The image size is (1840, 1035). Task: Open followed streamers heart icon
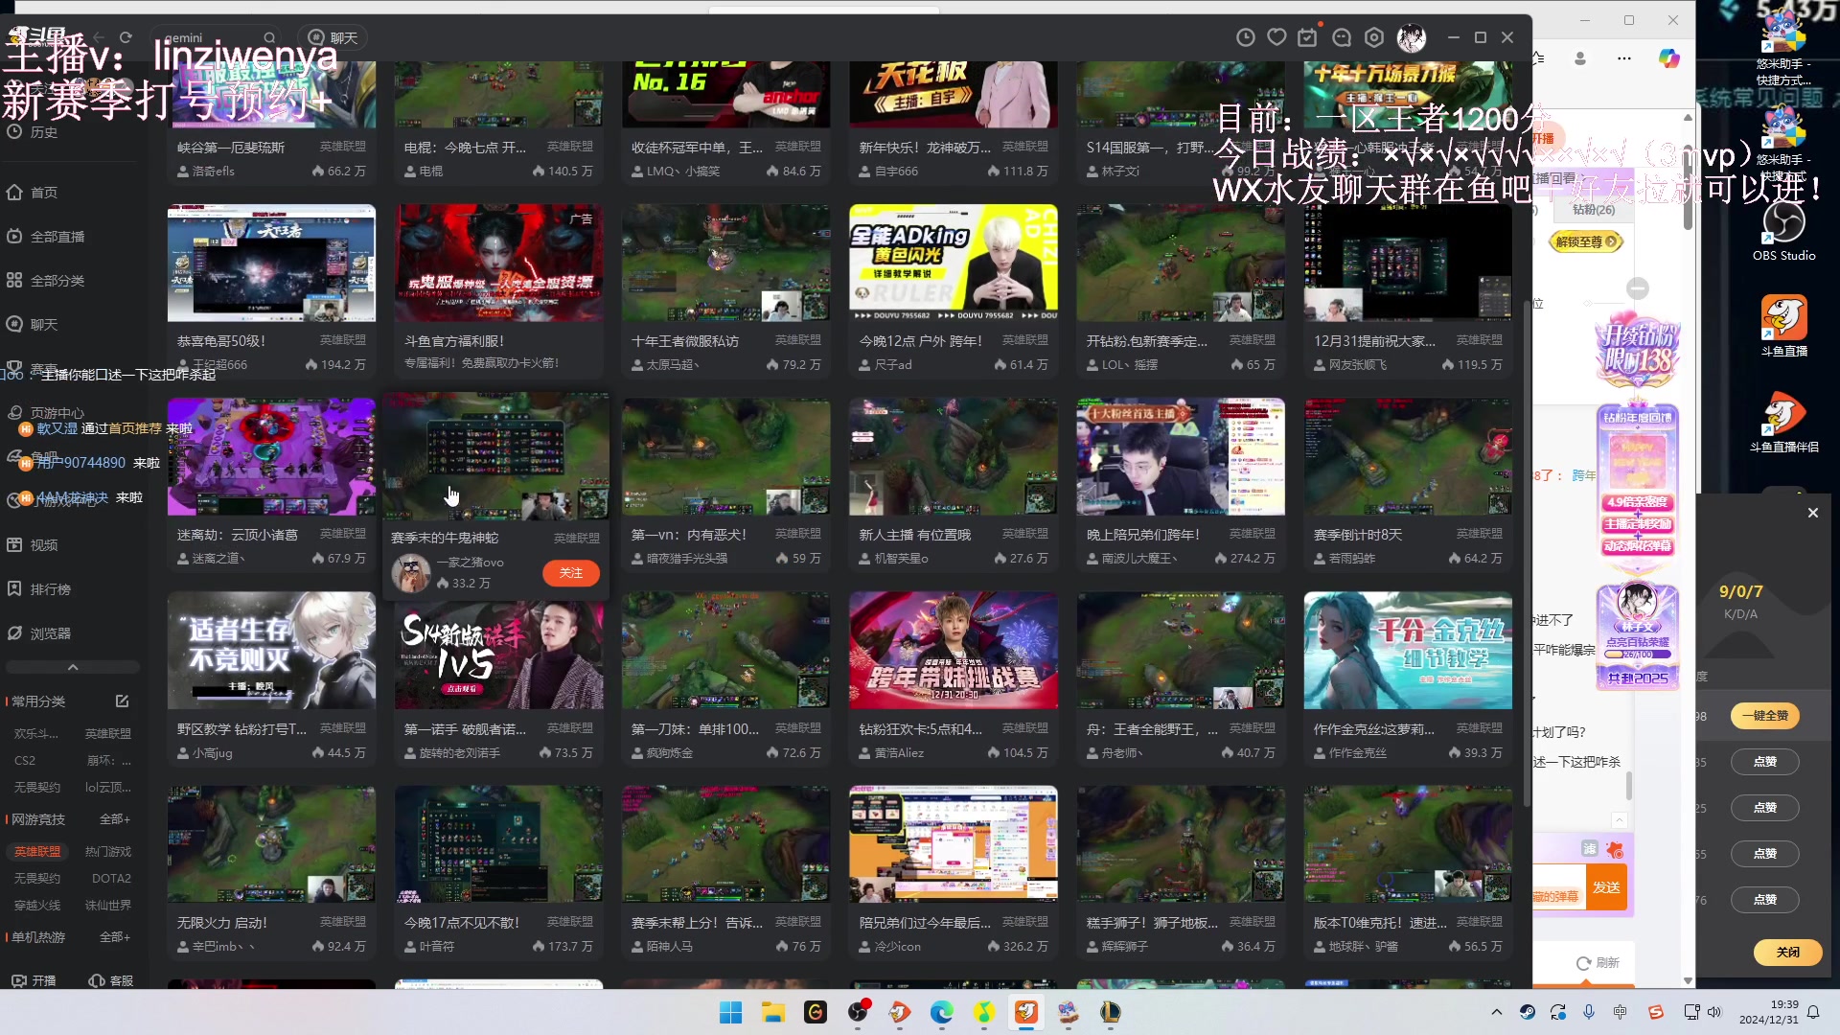pos(1276,37)
